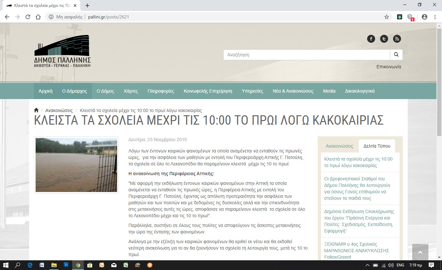442x270 pixels.
Task: Click the RSS feed icon
Action: [x=397, y=39]
